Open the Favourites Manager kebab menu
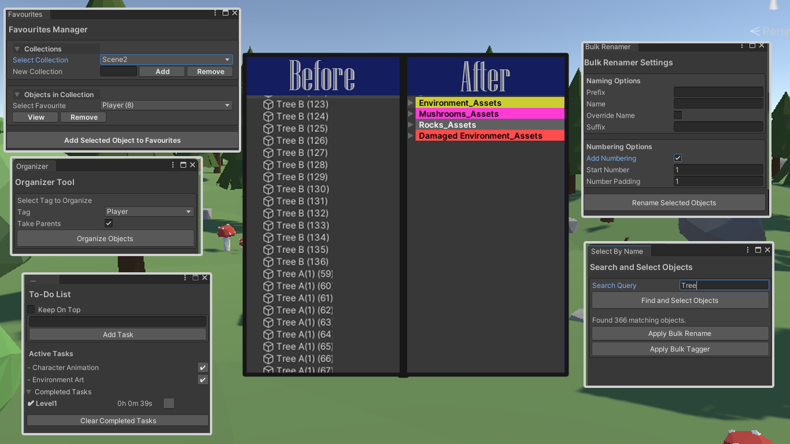 click(215, 13)
